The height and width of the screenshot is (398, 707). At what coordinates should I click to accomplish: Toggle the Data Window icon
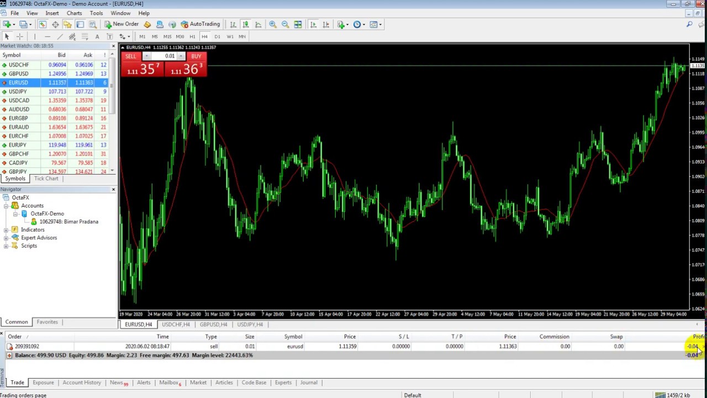click(x=55, y=24)
